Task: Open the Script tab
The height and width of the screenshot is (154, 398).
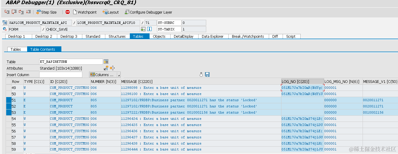Action: pos(291,36)
